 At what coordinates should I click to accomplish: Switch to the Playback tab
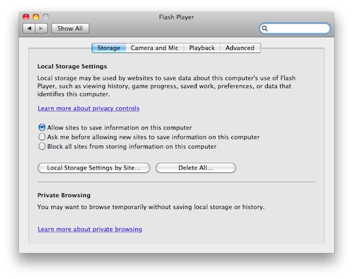click(x=201, y=48)
